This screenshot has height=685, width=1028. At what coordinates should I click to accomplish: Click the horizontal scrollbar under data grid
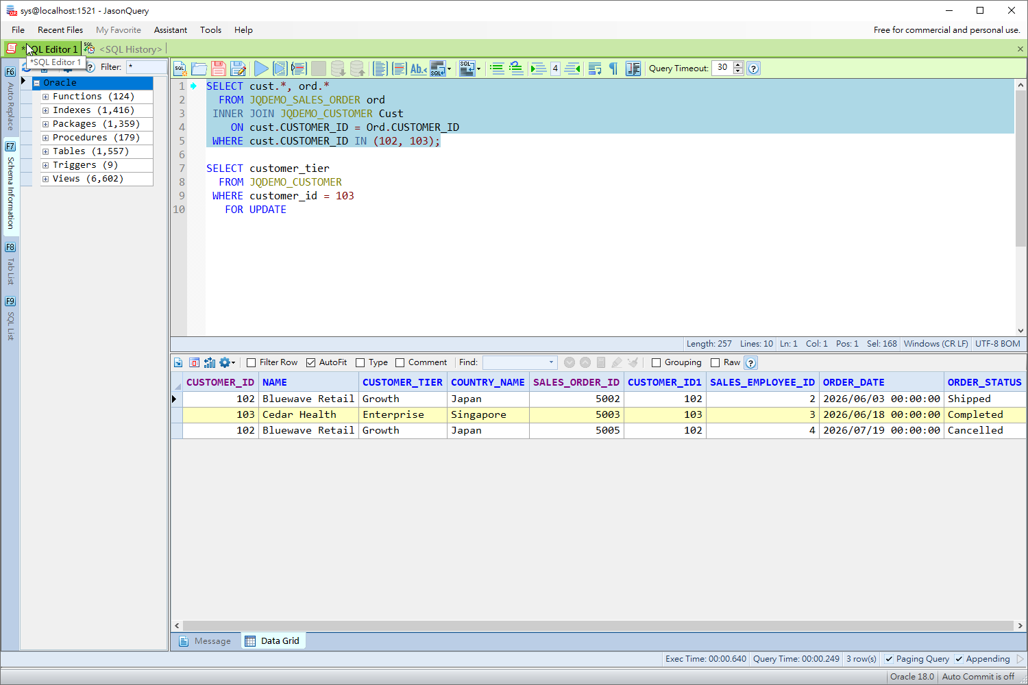(x=598, y=625)
